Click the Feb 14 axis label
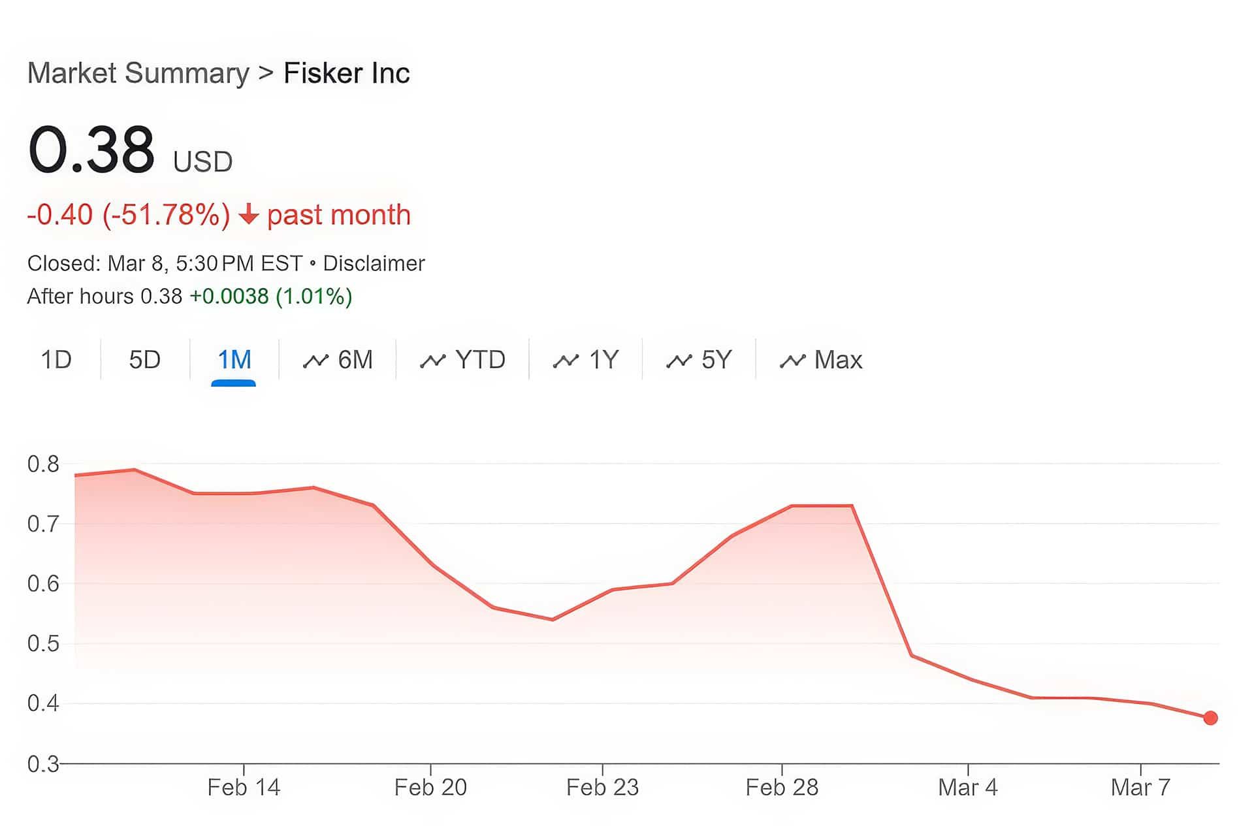The width and height of the screenshot is (1254, 836). (244, 787)
